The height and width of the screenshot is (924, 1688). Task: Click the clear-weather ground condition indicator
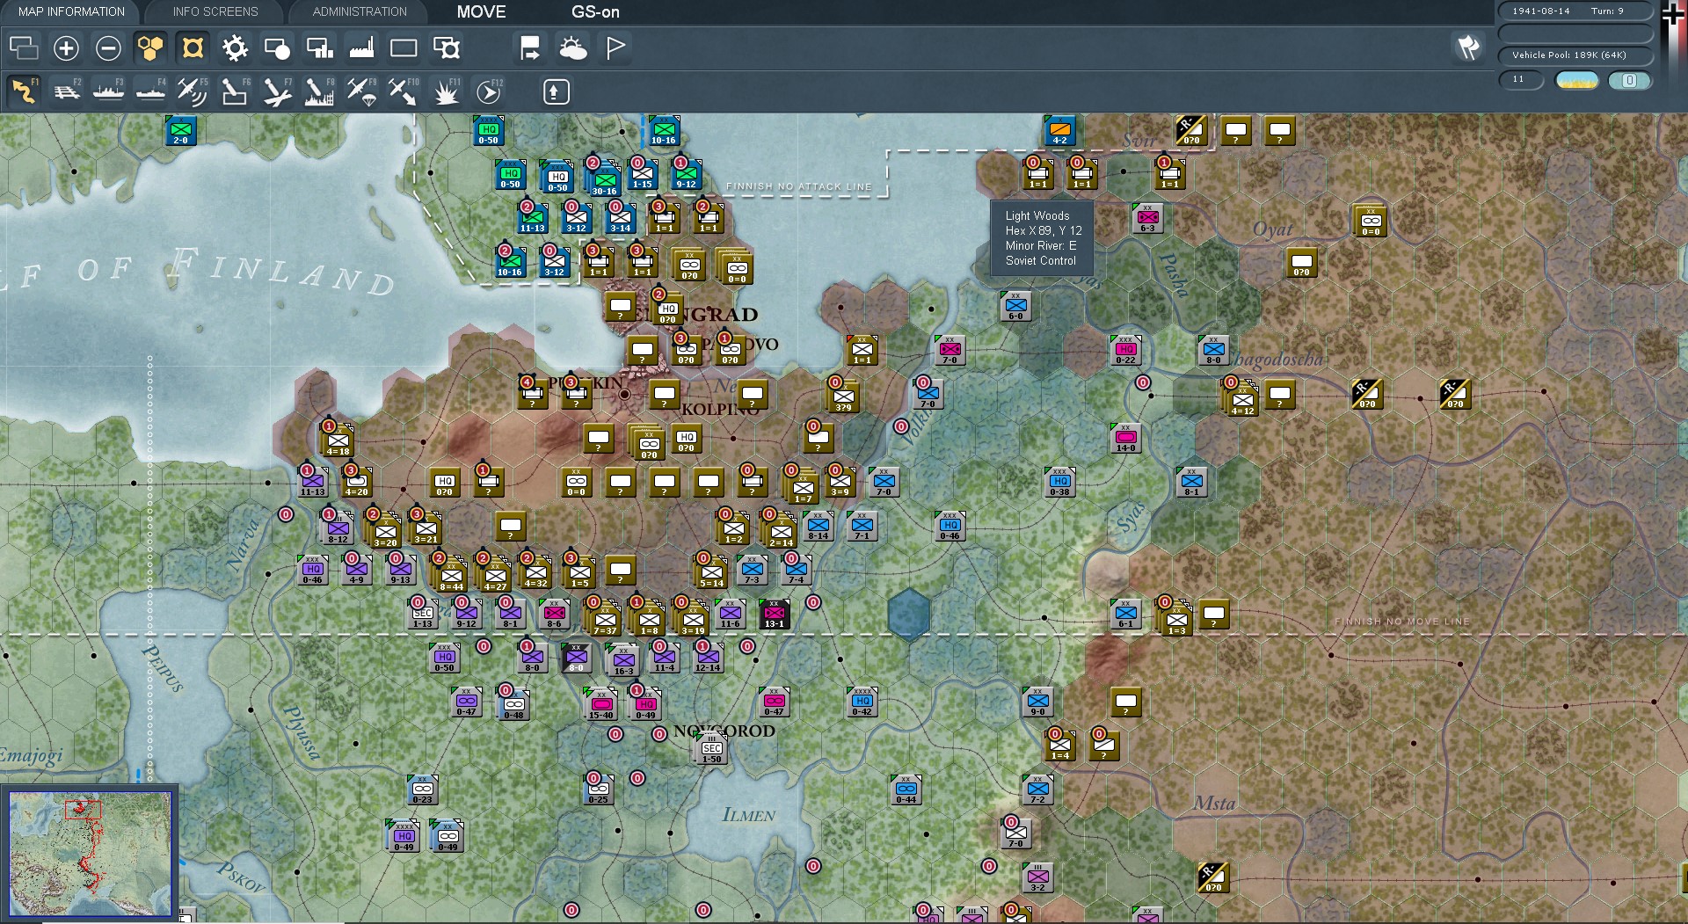(x=1577, y=80)
